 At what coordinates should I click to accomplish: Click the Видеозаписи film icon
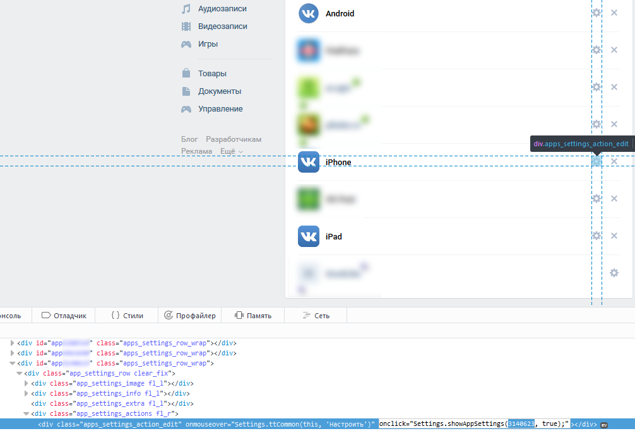186,26
